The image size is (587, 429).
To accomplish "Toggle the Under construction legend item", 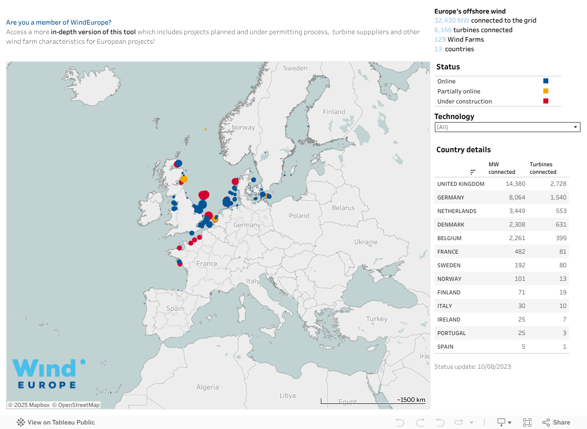I will (x=464, y=101).
